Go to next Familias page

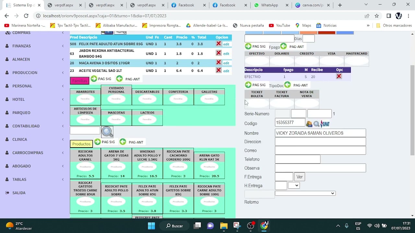tap(94, 79)
